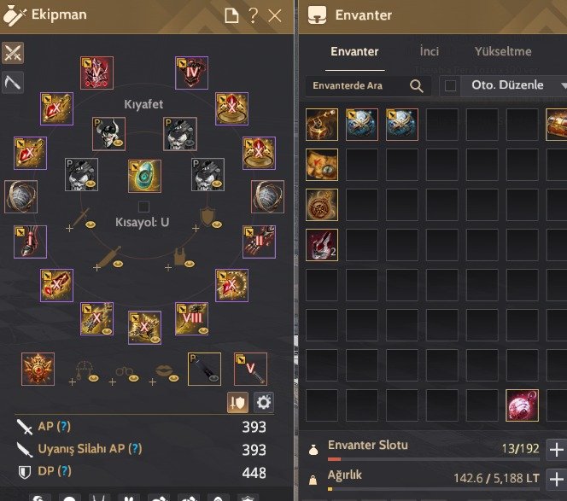Open the Oto. Düzenle dropdown arrow
This screenshot has width=567, height=501.
tap(564, 85)
